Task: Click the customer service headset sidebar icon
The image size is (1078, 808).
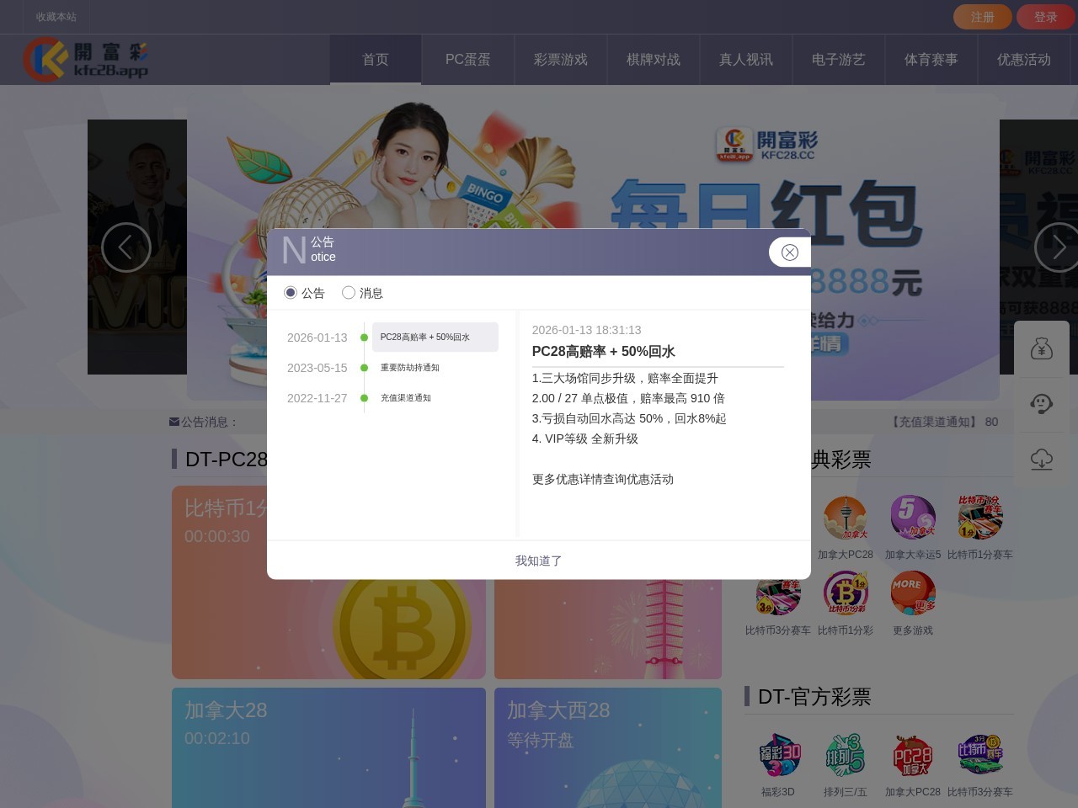Action: coord(1042,404)
